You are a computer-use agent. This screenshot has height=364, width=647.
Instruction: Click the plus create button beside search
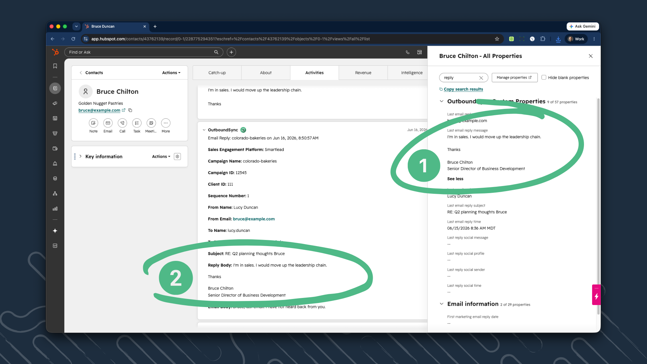coord(231,52)
